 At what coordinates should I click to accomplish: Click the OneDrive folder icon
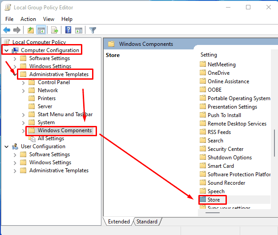[x=203, y=73]
